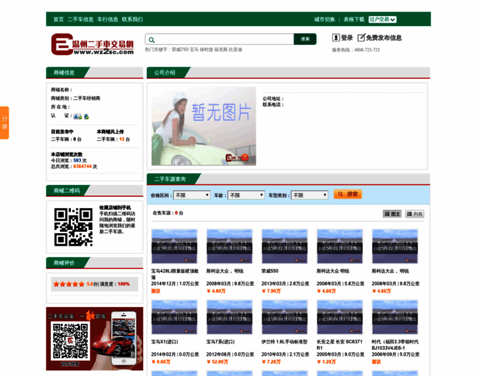The width and height of the screenshot is (477, 376).
Task: Open the 时代 BJ1033V4JE6-1 car thumbnail
Action: 395,317
